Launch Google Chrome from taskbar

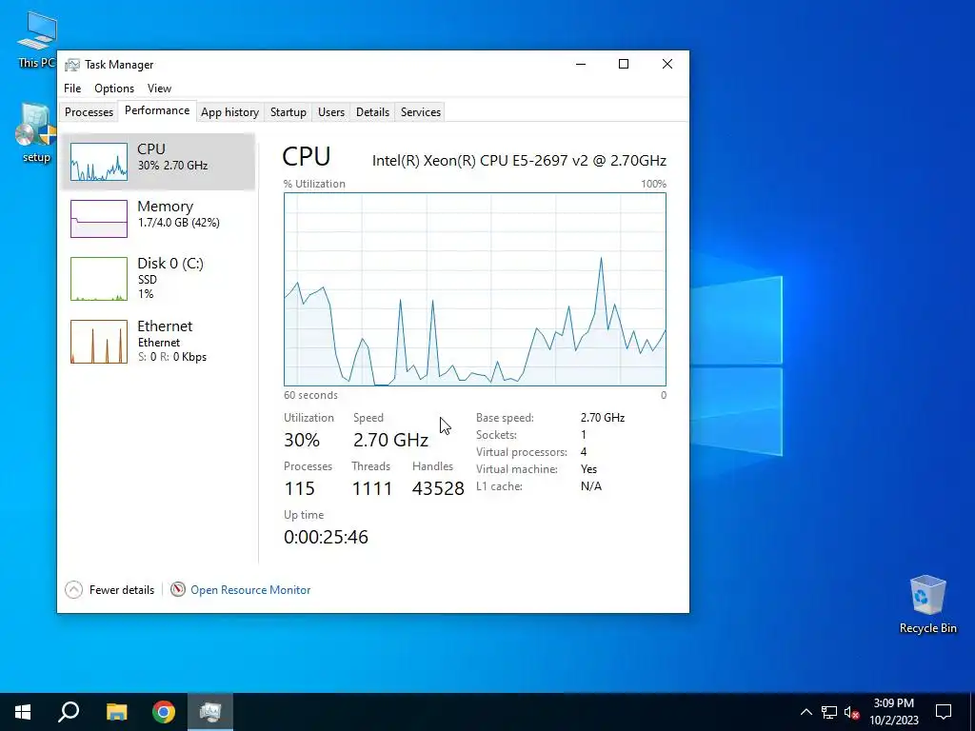coord(164,712)
